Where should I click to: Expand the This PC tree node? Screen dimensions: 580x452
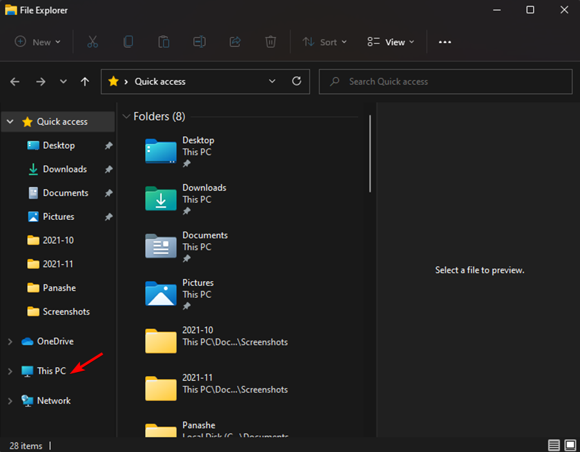tap(10, 371)
